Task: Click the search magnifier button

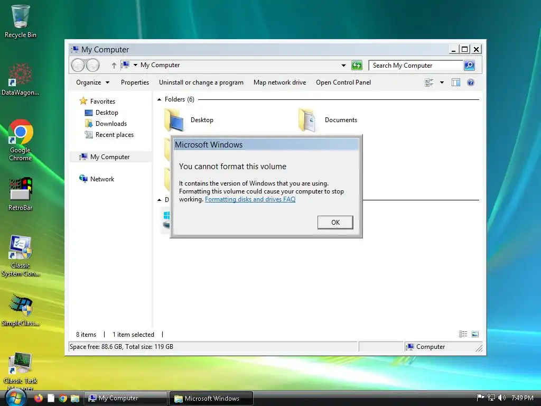Action: [469, 65]
